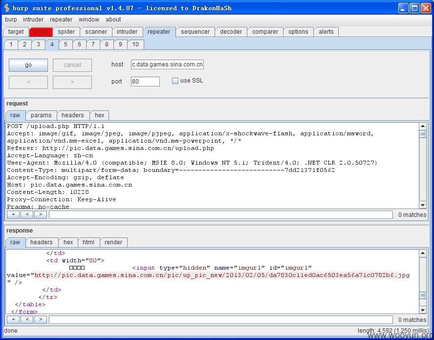Viewport: 434px width, 340px height.
Task: Click the Burp Suite title bar icon
Action: tap(7, 8)
